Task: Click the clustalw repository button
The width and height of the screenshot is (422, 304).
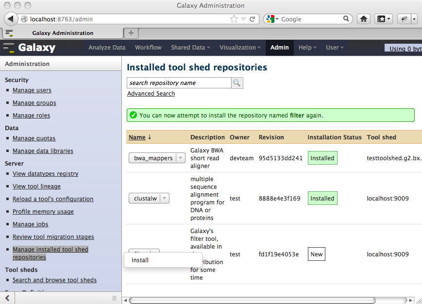Action: (x=149, y=198)
